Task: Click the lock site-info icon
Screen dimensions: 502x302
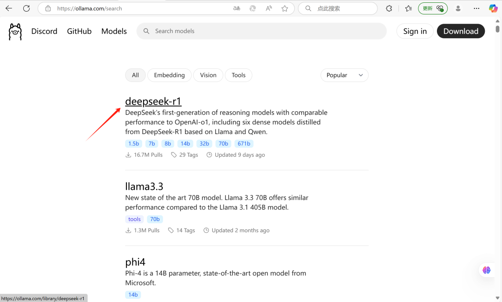Action: 48,8
